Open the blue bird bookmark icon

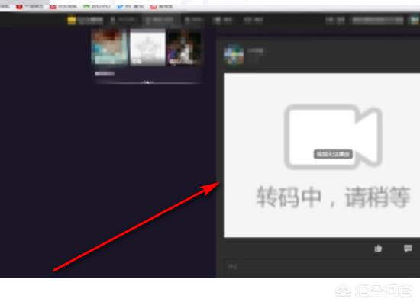[x=120, y=6]
